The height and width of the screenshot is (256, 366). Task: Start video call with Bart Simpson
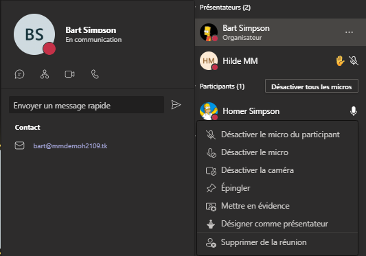69,74
